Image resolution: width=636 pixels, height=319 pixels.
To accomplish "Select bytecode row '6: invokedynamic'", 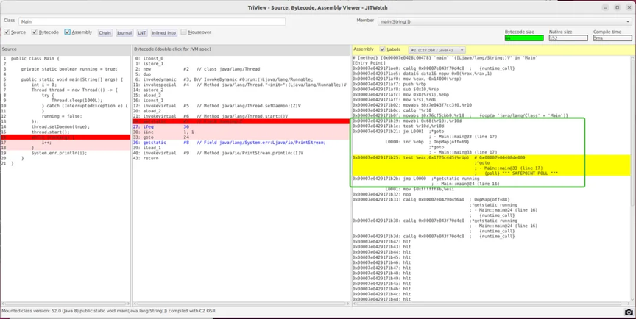I will pos(241,79).
